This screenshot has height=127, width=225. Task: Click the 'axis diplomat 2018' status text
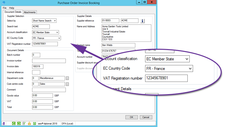48,124
